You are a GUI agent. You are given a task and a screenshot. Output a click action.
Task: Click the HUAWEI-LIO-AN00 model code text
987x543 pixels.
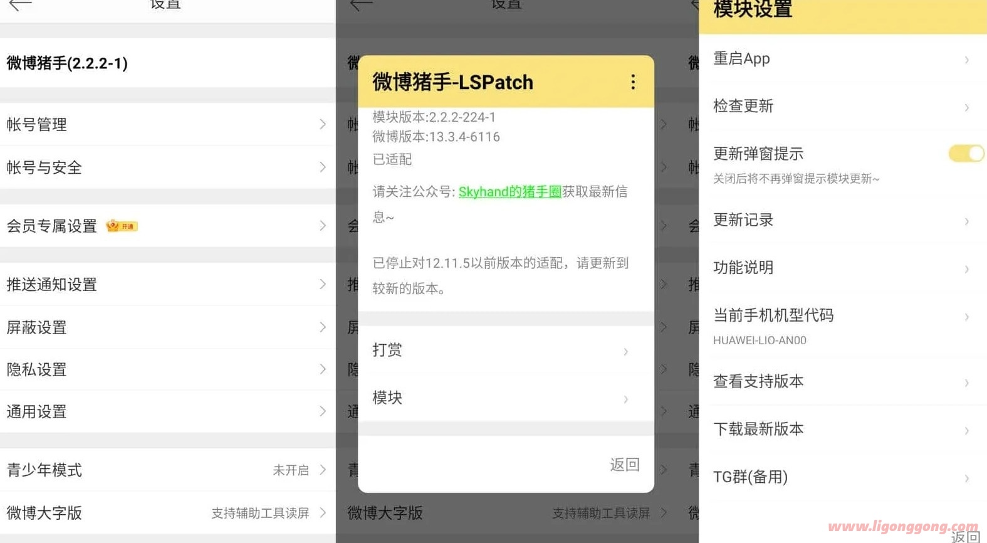[760, 340]
